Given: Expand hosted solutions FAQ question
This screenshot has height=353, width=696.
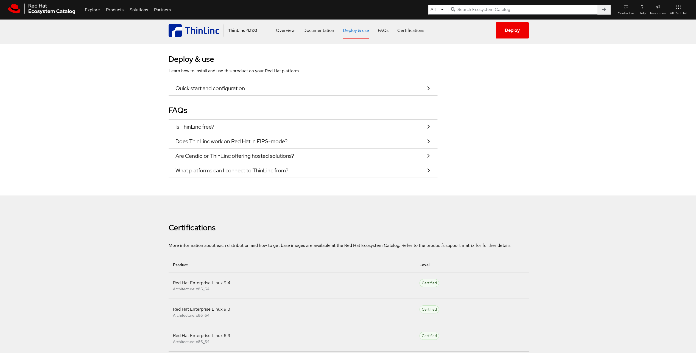Looking at the screenshot, I should 303,156.
